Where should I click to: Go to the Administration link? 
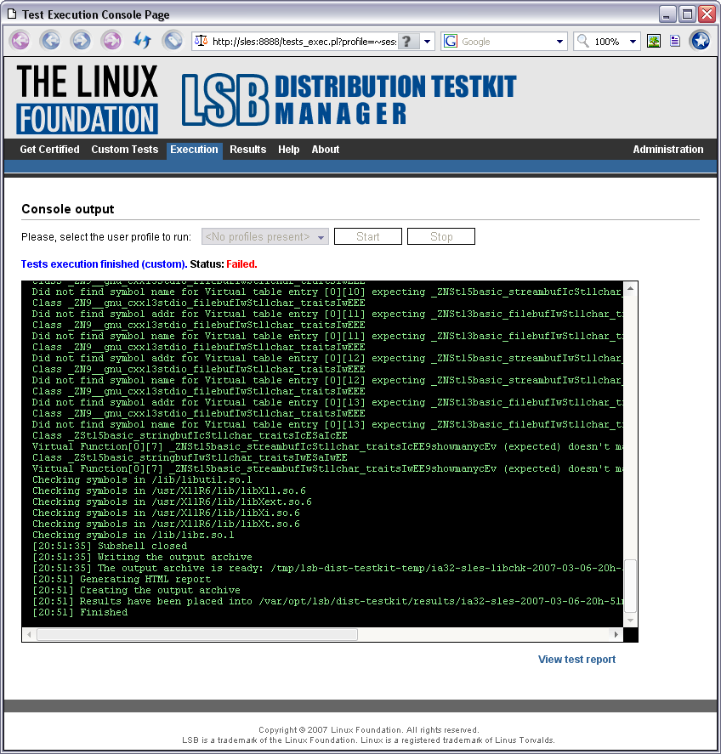(x=668, y=150)
